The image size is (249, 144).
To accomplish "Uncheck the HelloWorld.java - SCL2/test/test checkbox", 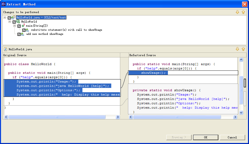I will tap(9, 18).
